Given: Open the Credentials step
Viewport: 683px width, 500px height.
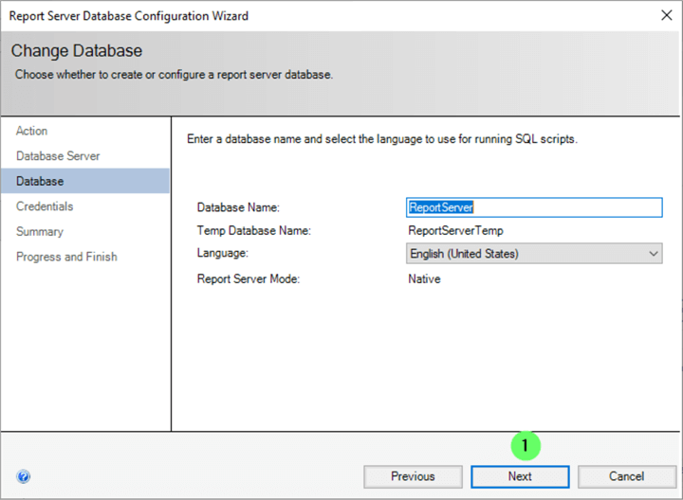Looking at the screenshot, I should 45,206.
